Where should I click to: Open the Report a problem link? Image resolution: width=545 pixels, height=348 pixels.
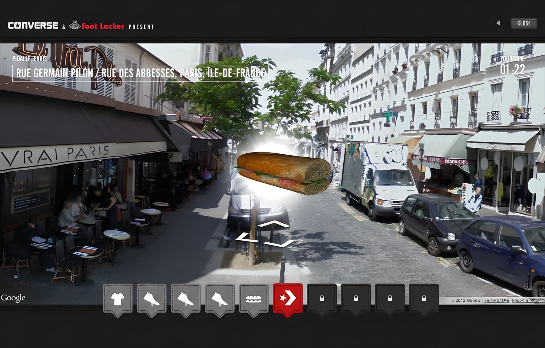point(528,300)
